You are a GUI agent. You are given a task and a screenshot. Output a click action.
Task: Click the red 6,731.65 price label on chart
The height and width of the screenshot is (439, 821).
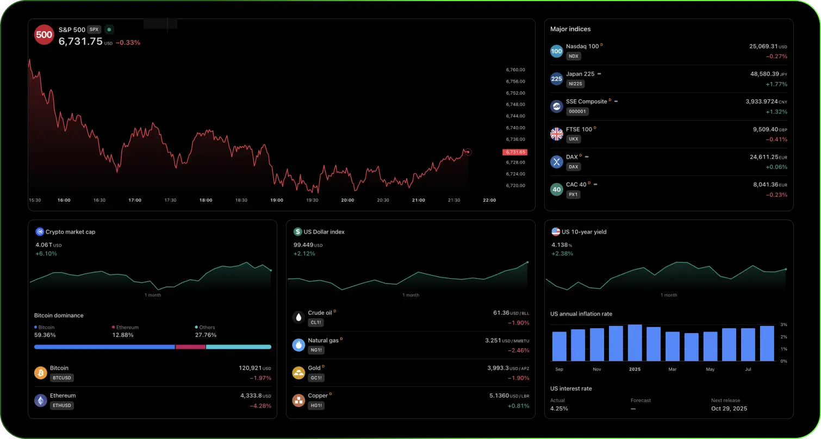click(514, 153)
